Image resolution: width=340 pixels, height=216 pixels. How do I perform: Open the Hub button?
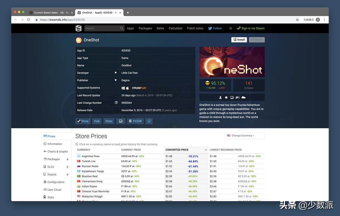point(97,121)
